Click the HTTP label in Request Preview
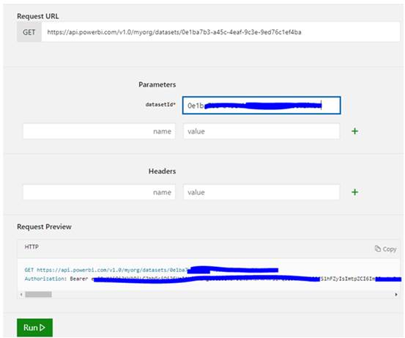 [31, 246]
